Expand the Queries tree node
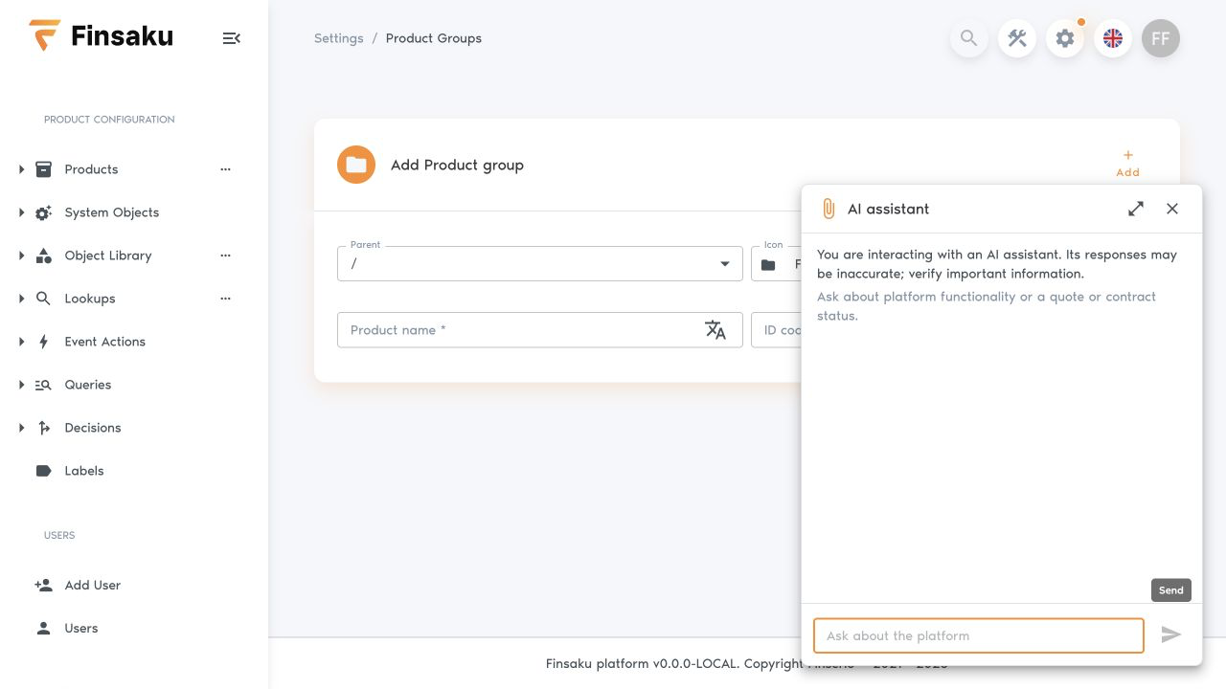1226x689 pixels. pos(21,385)
